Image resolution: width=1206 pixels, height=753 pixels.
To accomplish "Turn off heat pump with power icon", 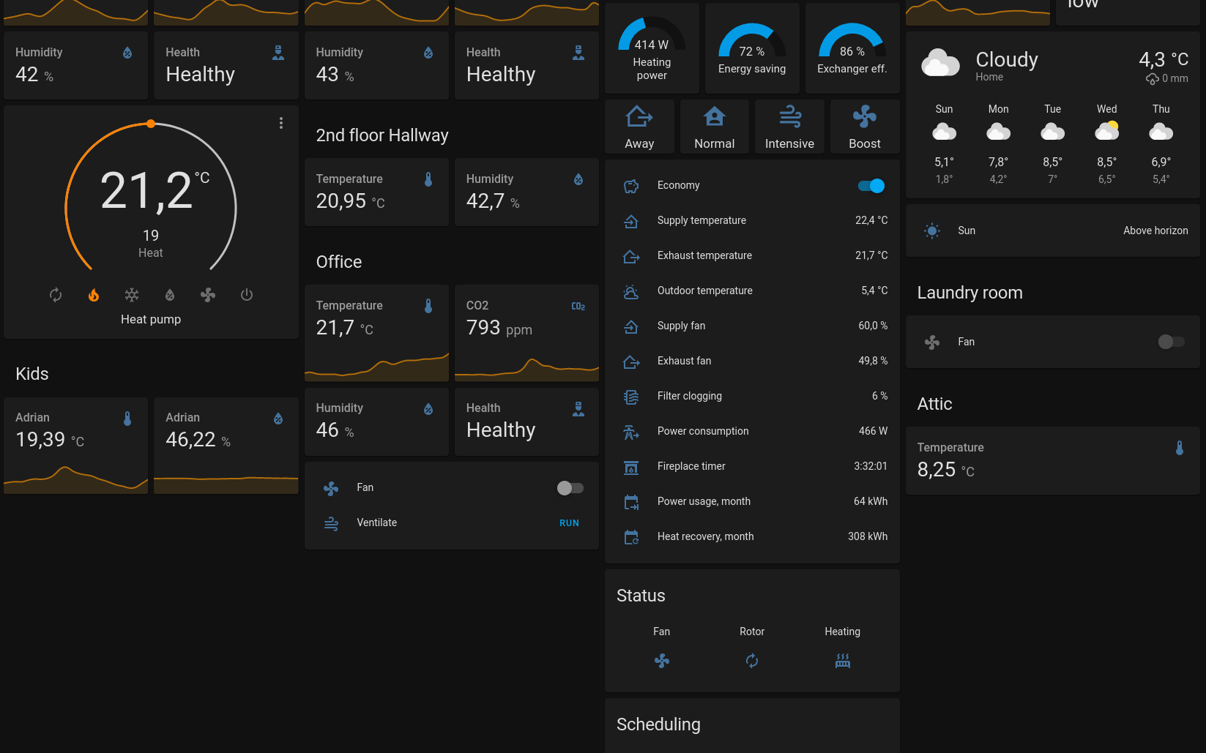I will click(x=247, y=295).
